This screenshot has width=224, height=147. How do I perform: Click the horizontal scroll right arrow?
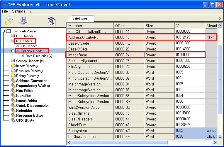pos(215,142)
